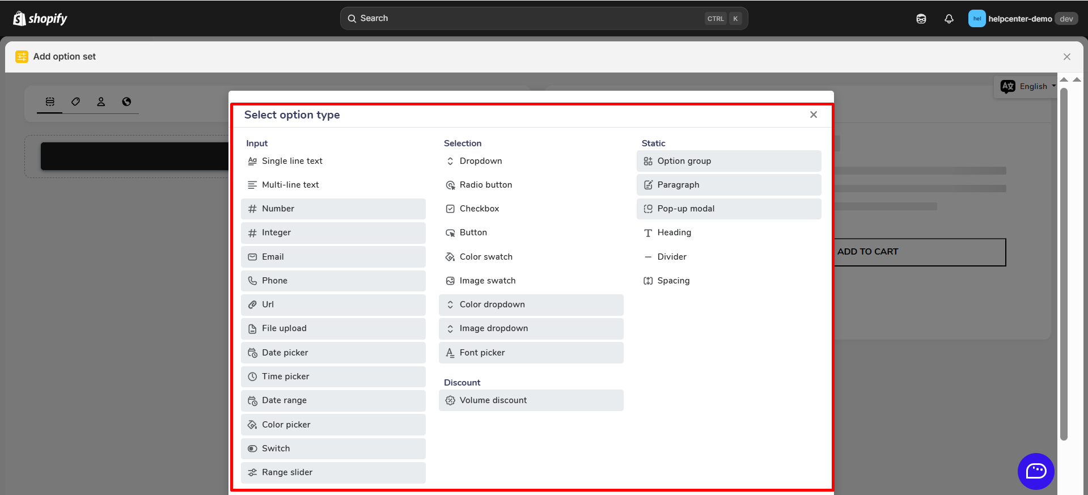Viewport: 1088px width, 495px height.
Task: Click the T icon for Heading
Action: pyautogui.click(x=648, y=232)
